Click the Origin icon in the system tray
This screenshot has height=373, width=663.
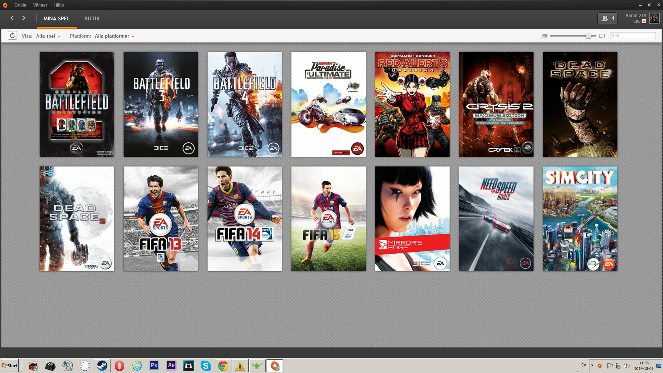coord(600,366)
